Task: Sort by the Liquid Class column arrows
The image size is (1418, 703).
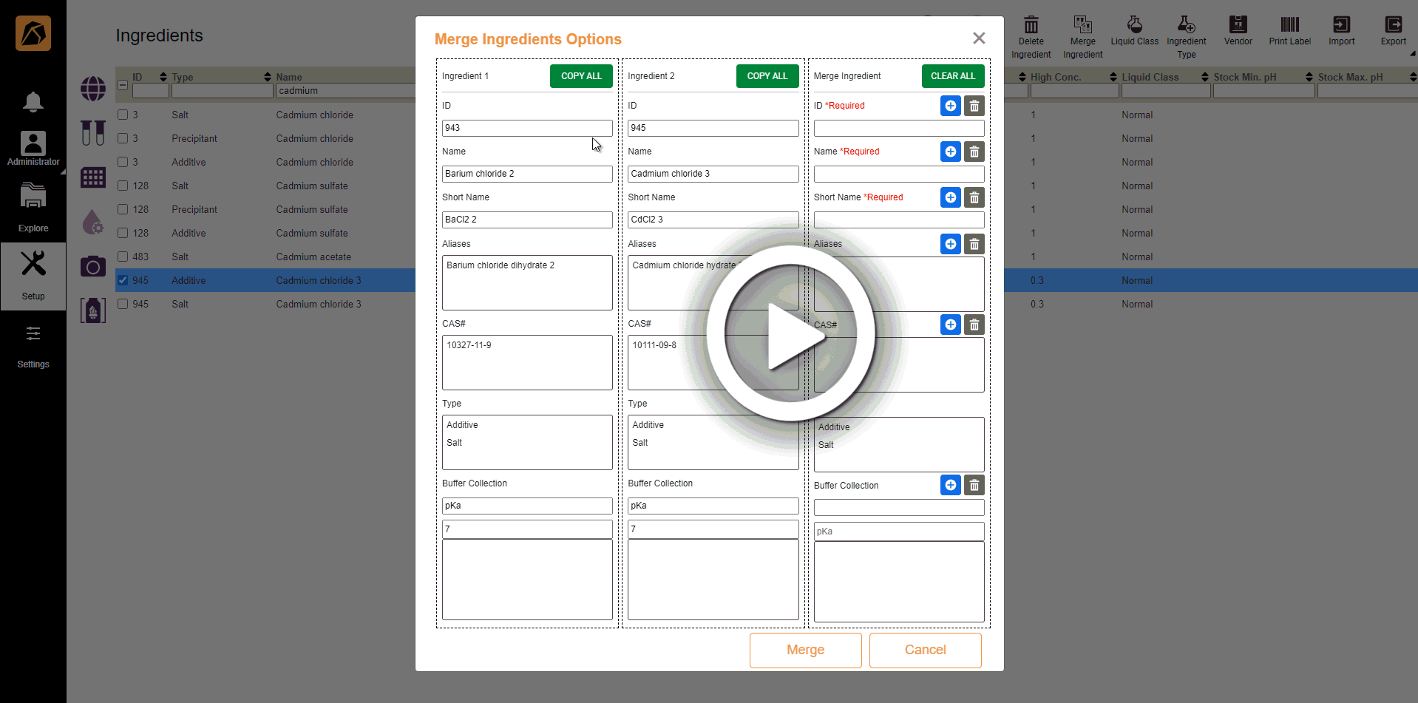Action: pos(1205,77)
